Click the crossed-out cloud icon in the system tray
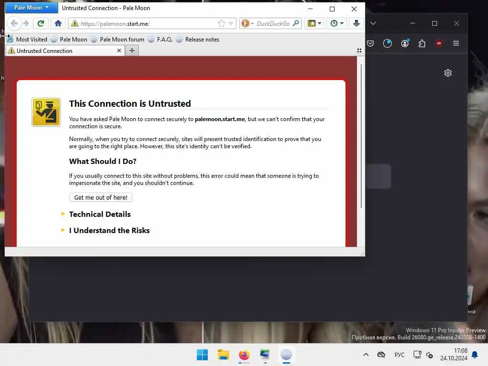This screenshot has height=366, width=488. 381,355
